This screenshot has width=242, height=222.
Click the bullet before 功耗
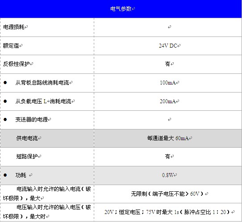5,175
